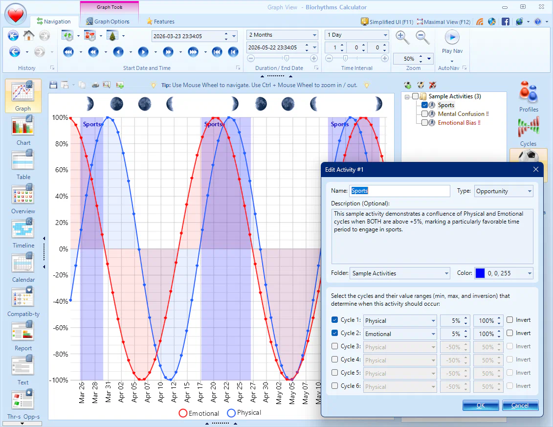Switch to the Graph Options tab

[x=108, y=22]
